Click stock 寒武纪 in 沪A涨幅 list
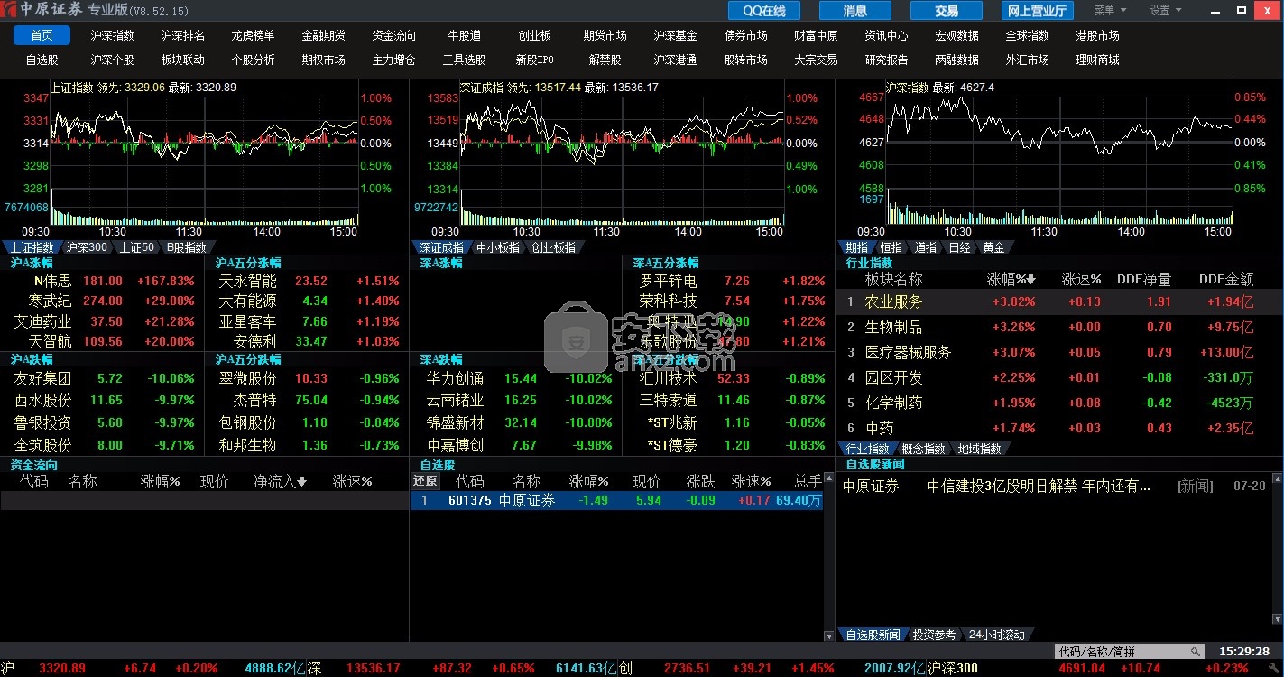This screenshot has width=1284, height=677. [x=50, y=301]
